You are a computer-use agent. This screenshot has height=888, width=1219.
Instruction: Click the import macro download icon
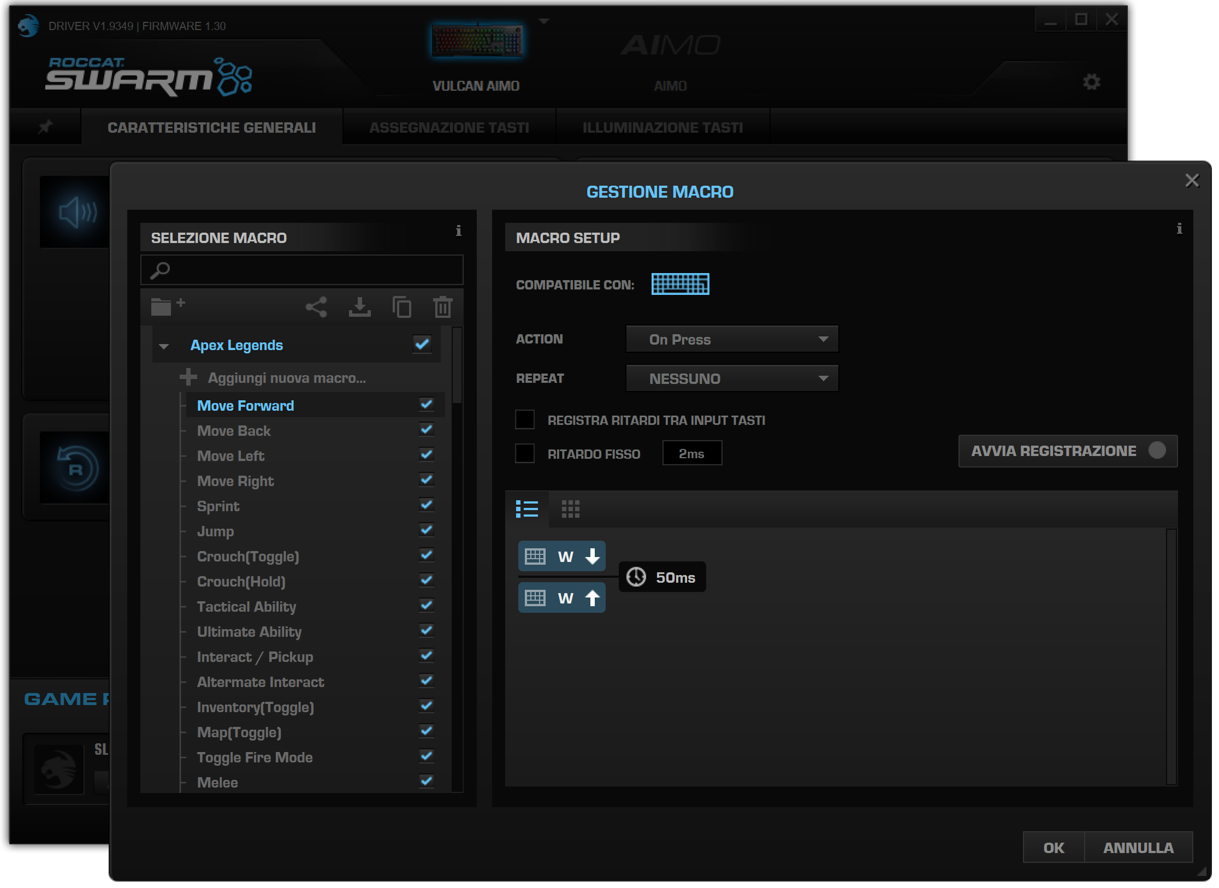359,307
